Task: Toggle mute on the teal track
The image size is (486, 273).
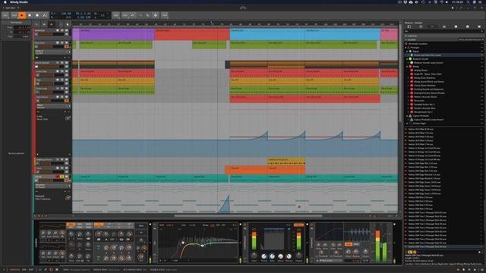Action: click(66, 177)
